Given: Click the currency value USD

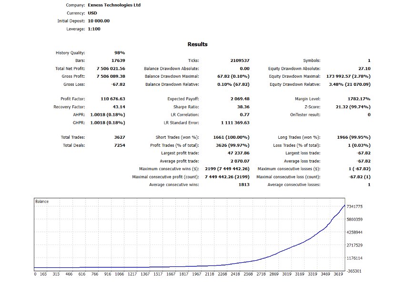Looking at the screenshot, I should tap(92, 13).
